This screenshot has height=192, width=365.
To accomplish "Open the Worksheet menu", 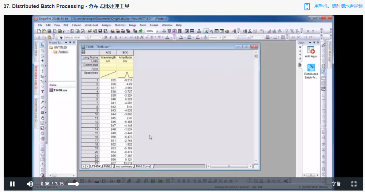I will coord(91,25).
